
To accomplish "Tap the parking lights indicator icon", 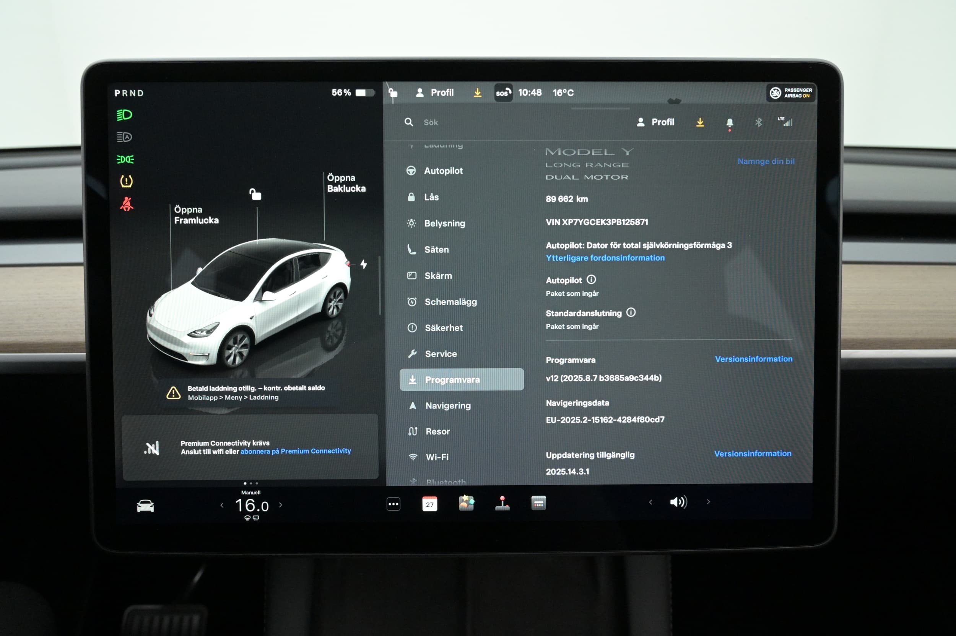I will click(x=125, y=159).
